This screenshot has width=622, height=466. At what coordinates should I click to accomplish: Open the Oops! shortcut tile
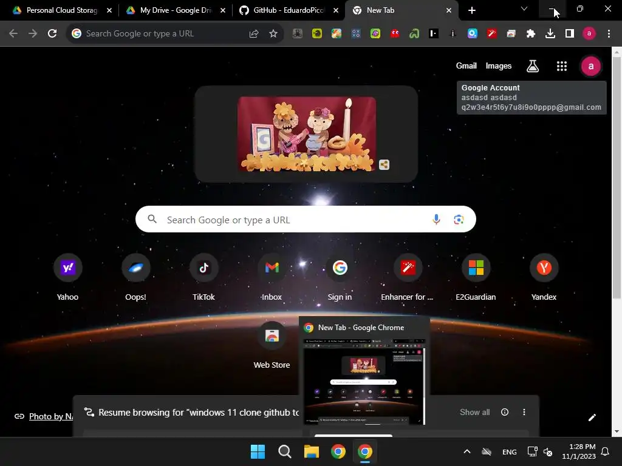coord(135,278)
